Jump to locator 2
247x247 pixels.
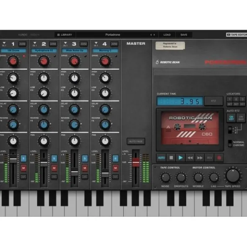tap(236, 99)
